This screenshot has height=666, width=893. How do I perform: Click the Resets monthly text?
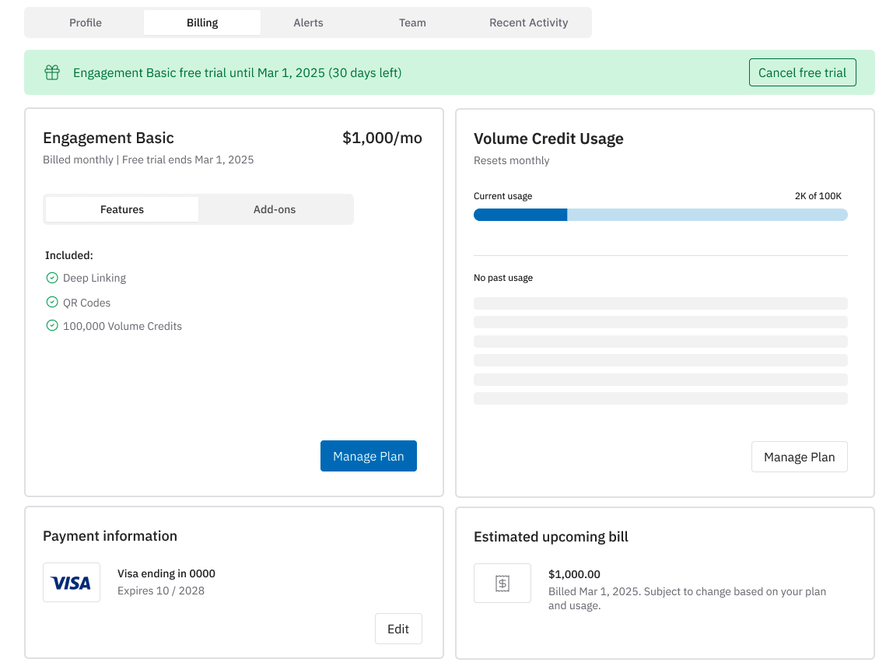511,160
